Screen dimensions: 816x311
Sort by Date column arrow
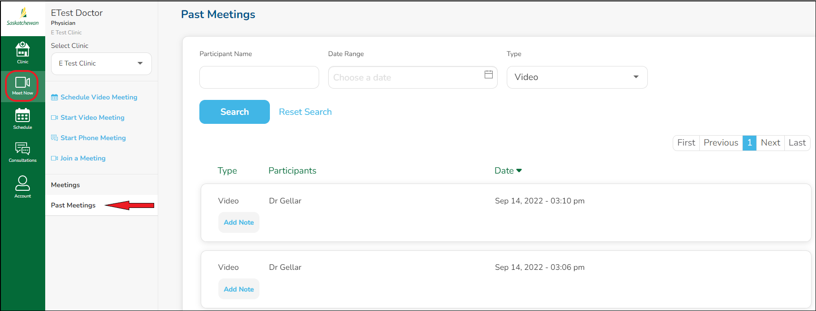click(519, 170)
